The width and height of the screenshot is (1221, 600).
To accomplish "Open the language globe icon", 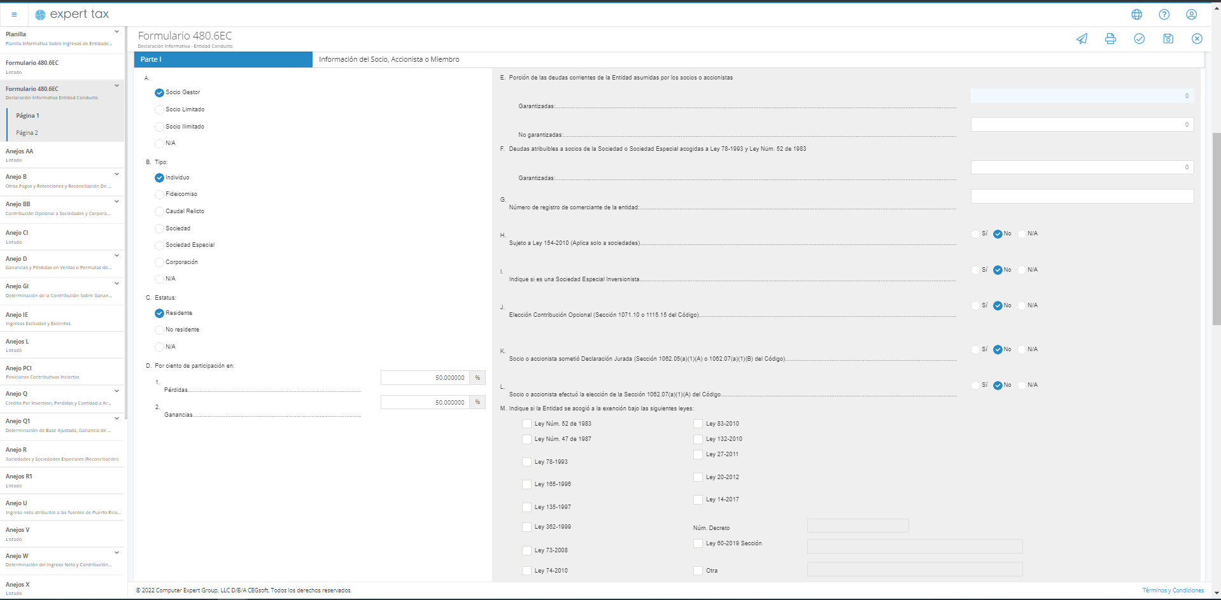I will 1136,15.
